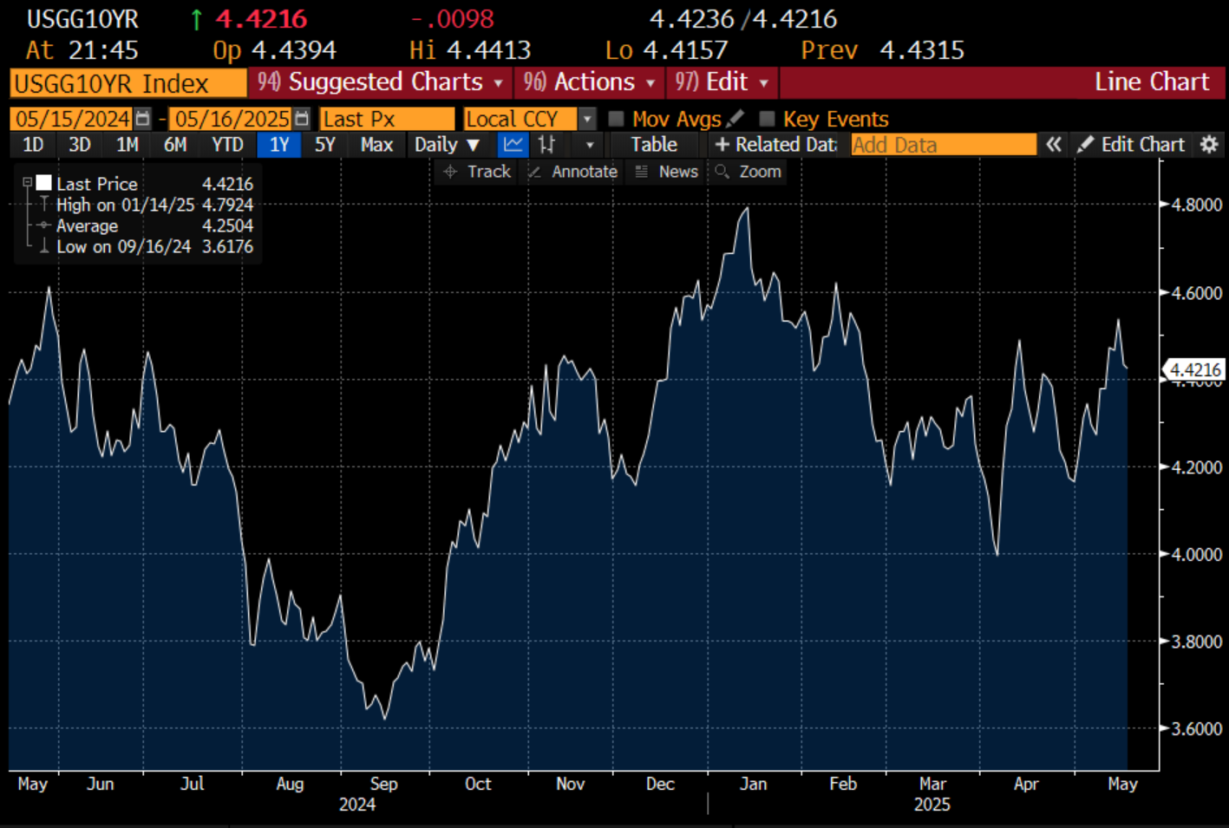Click the Table view button
Viewport: 1229px width, 828px height.
[x=653, y=145]
